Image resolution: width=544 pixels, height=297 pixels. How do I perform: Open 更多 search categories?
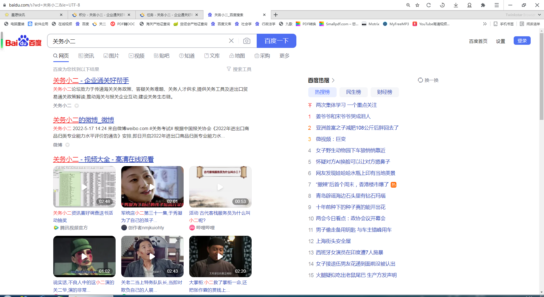point(284,56)
